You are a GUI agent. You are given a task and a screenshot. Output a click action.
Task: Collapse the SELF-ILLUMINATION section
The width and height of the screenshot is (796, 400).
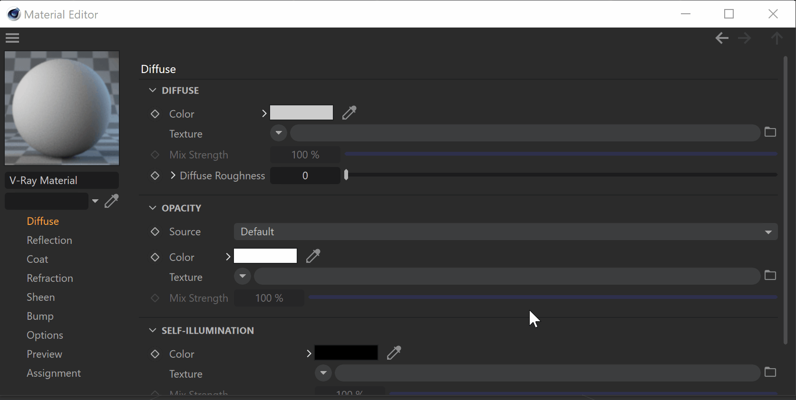coord(153,330)
